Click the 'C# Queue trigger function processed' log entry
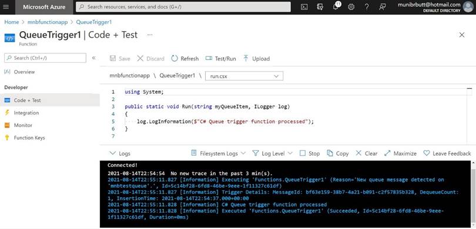The image size is (476, 229). tap(217, 204)
